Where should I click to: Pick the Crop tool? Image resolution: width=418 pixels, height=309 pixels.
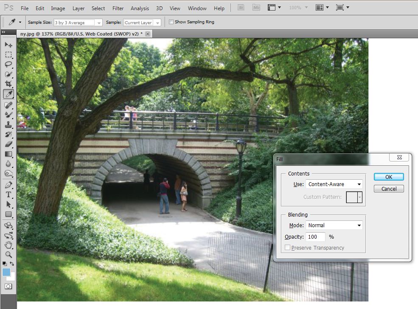pos(8,84)
